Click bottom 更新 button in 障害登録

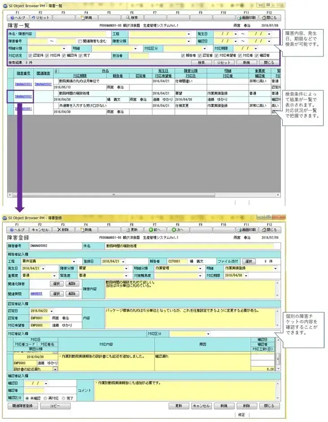178,406
